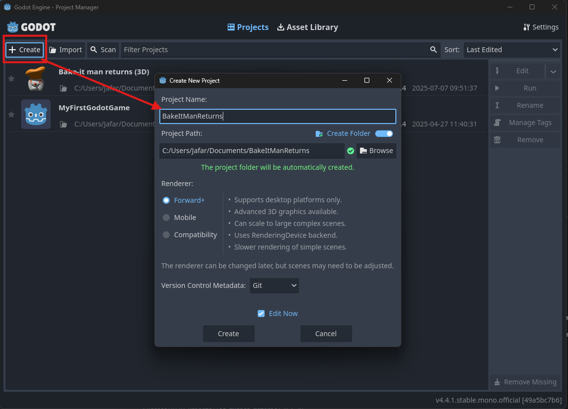The width and height of the screenshot is (568, 409).
Task: Select the Bake-it man returns chef hat thumbnail
Action: (36, 78)
